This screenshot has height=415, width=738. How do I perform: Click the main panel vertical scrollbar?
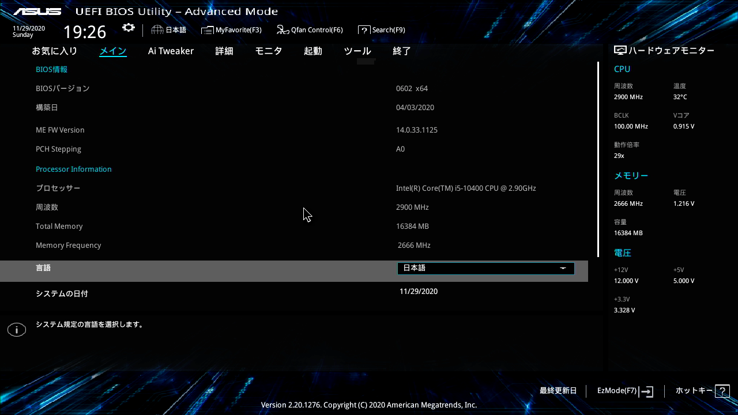click(598, 159)
